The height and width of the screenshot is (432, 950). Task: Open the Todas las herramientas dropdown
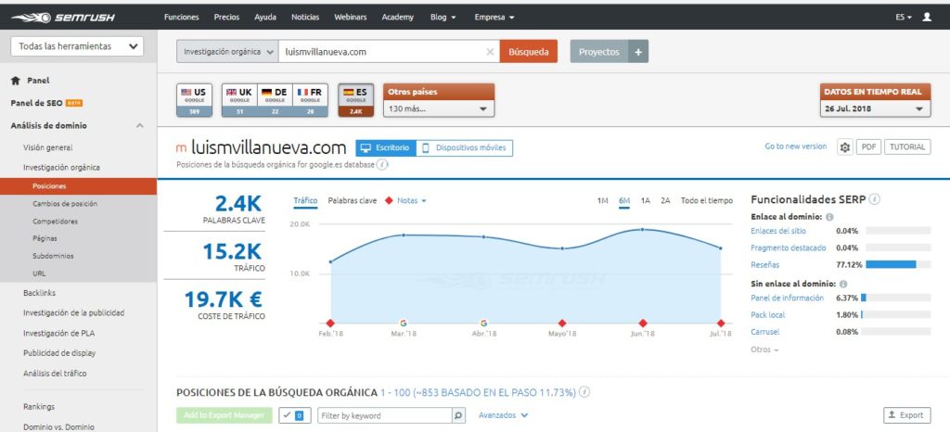76,46
